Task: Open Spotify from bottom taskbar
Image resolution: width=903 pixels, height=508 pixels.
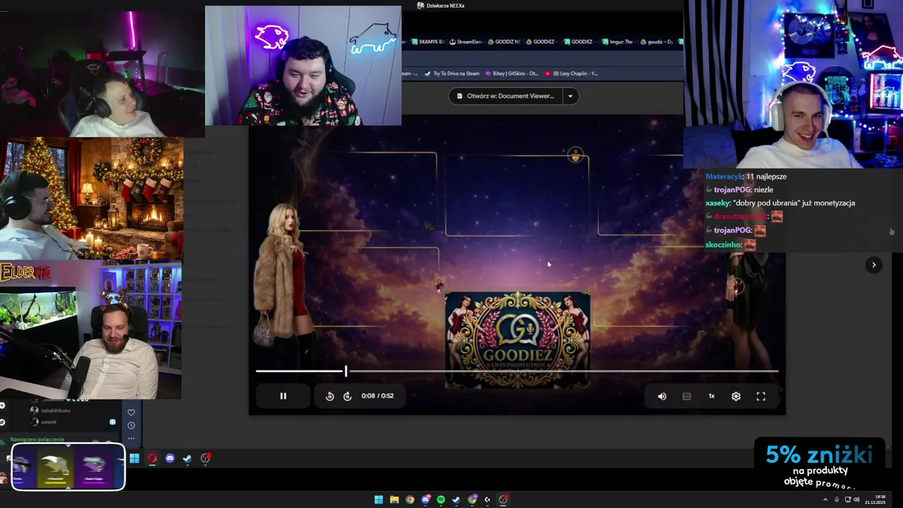Action: coord(441,500)
